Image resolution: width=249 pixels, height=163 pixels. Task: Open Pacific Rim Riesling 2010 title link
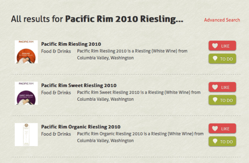(x=71, y=44)
